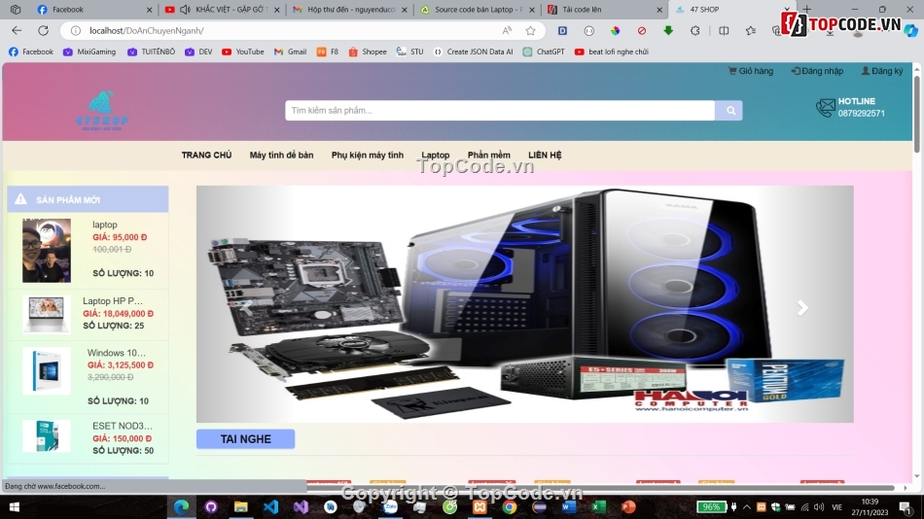The image size is (924, 519).
Task: Open the Facebook bookmark
Action: [31, 52]
